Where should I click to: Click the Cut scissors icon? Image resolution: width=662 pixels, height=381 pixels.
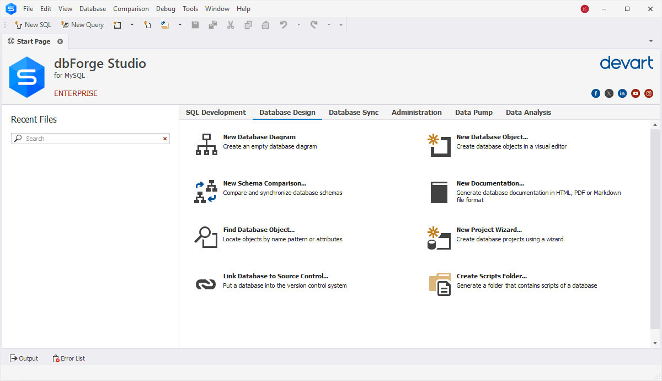tap(231, 25)
